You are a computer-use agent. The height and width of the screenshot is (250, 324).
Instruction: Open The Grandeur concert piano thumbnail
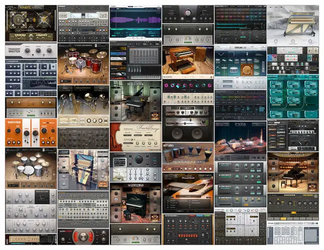click(292, 172)
